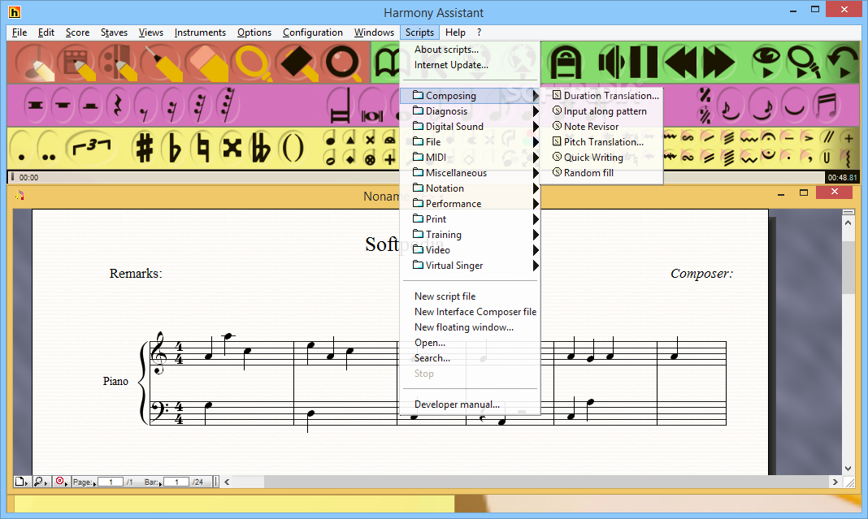The height and width of the screenshot is (519, 868).
Task: Select the quarter rest symbol
Action: pyautogui.click(x=118, y=105)
